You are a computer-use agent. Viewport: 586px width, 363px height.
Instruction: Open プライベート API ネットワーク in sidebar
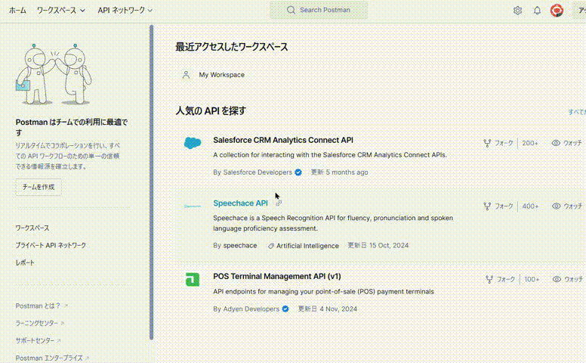tap(51, 245)
